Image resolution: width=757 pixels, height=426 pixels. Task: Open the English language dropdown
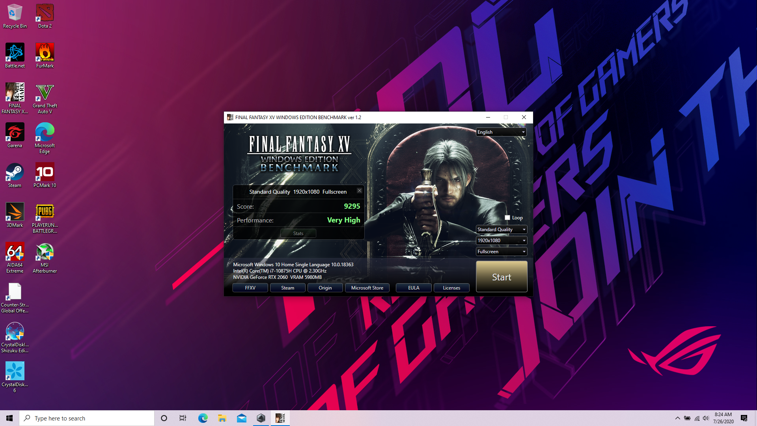501,132
